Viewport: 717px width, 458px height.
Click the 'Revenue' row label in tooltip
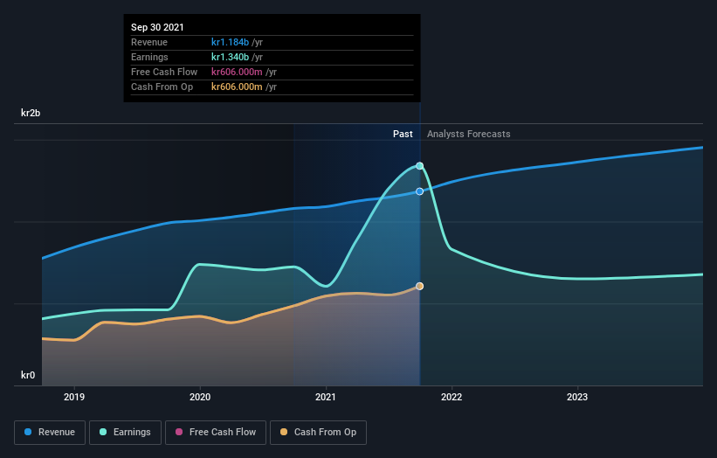pos(149,42)
